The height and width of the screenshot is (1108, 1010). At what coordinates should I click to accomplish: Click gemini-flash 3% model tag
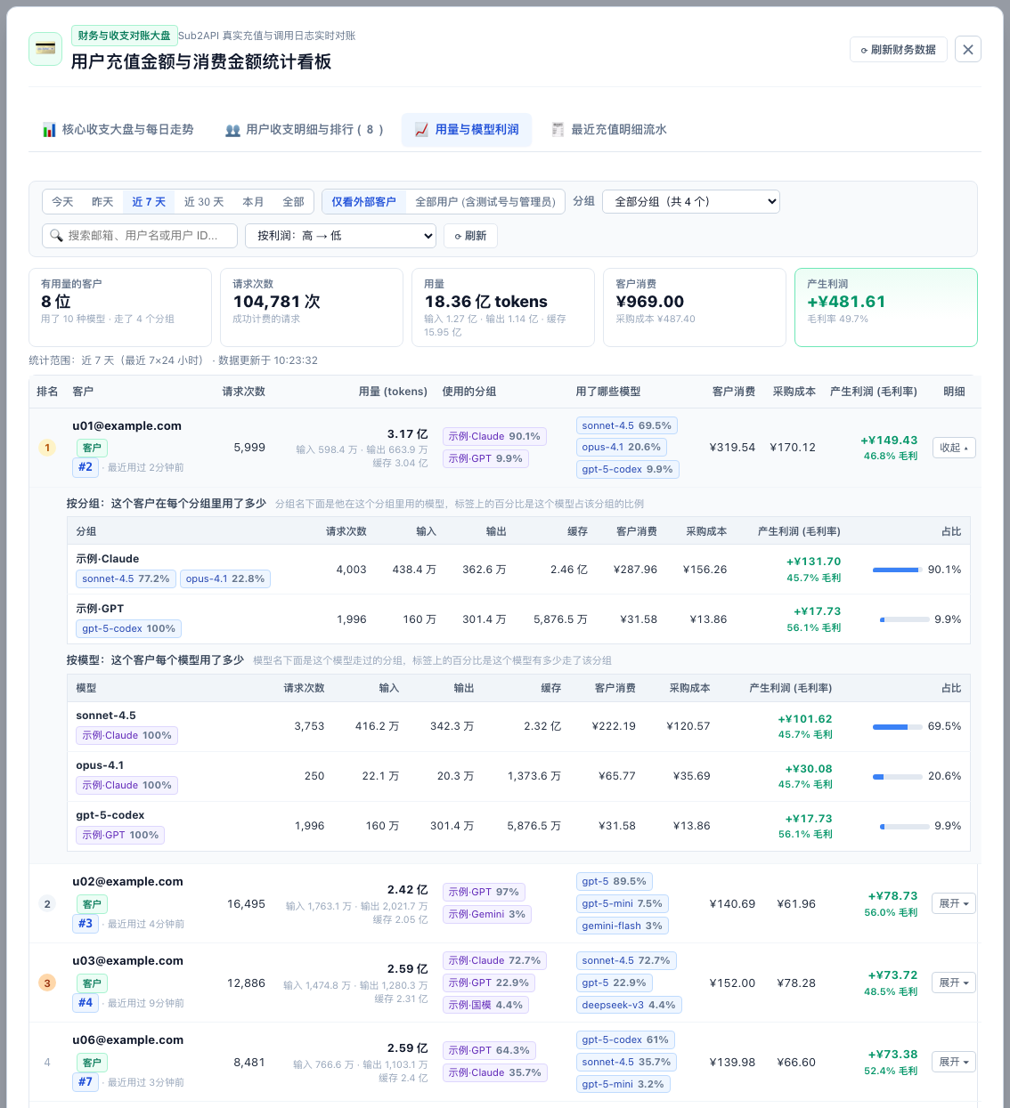coord(623,926)
